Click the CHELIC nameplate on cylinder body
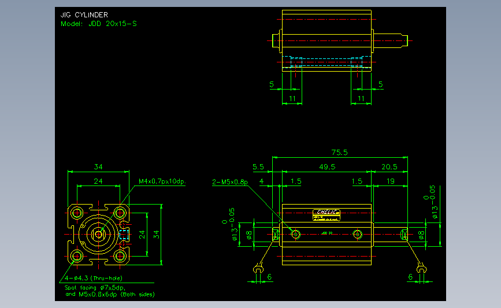The width and height of the screenshot is (501, 308). [326, 215]
